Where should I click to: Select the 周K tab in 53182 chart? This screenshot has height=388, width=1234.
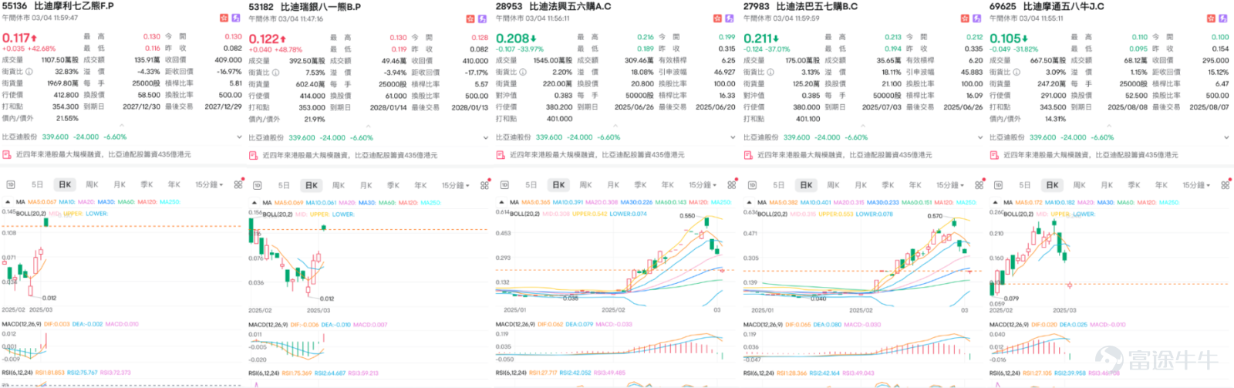(x=339, y=185)
